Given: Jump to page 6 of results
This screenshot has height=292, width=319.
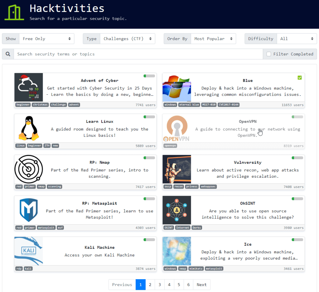Looking at the screenshot, I should click(x=188, y=285).
